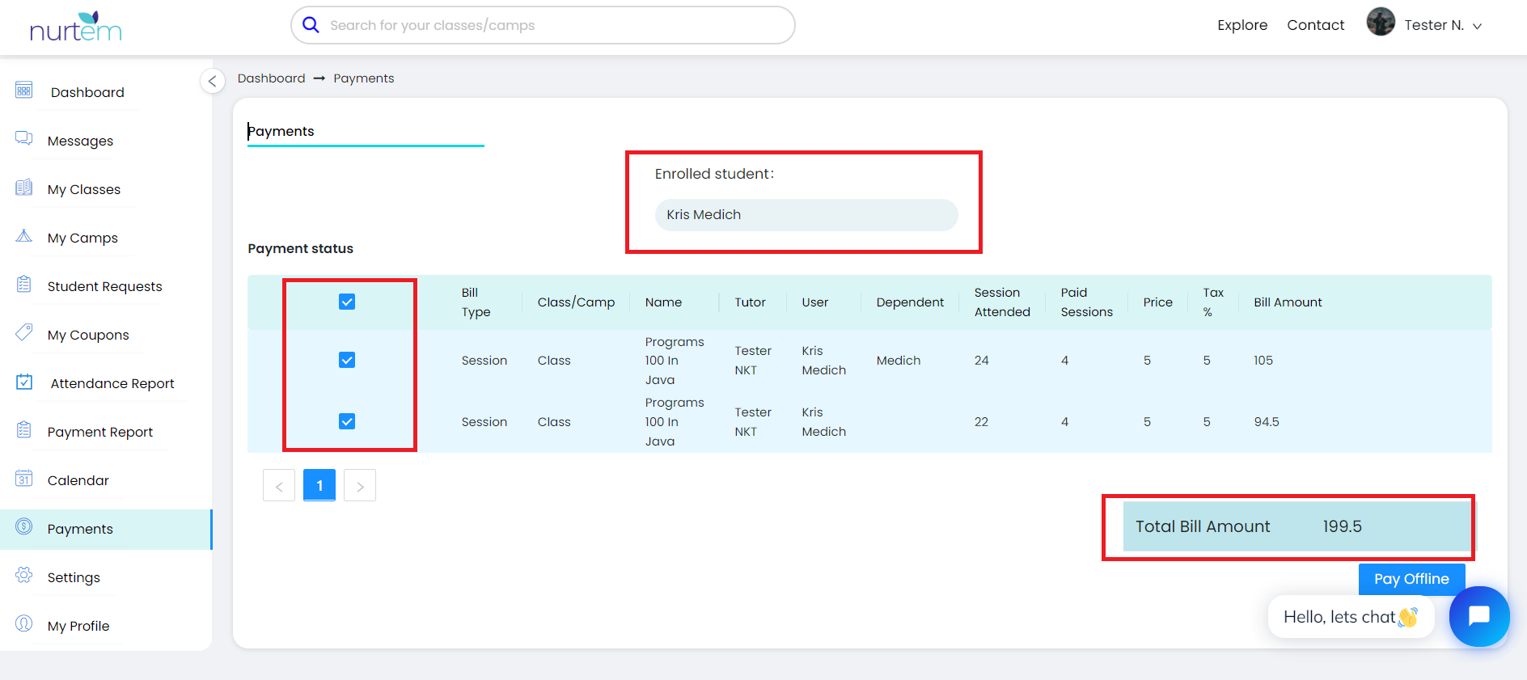Open the live chat bubble icon
The image size is (1527, 680).
tap(1478, 616)
